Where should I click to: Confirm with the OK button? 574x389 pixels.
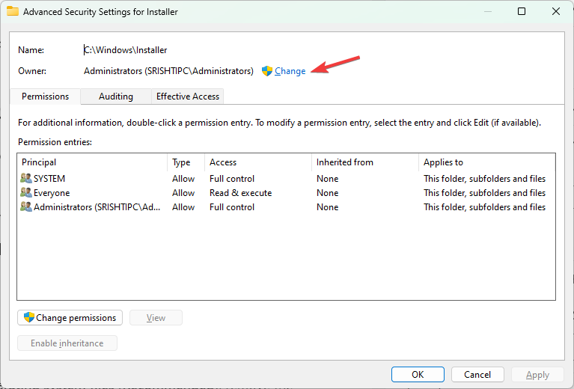point(418,374)
